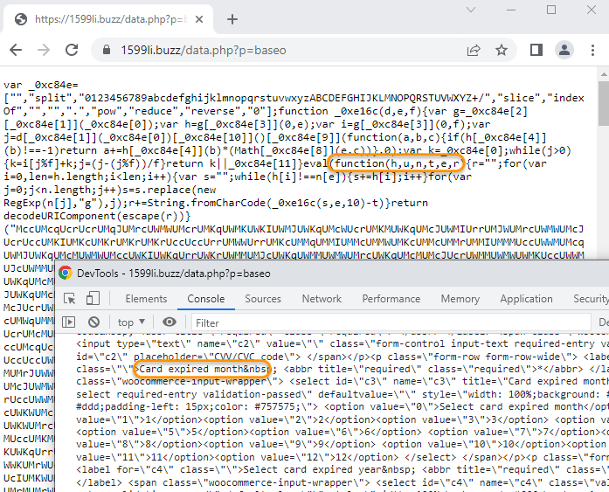Click the console line starting '<input type=\"text\"'
The image size is (609, 492).
[x=343, y=343]
